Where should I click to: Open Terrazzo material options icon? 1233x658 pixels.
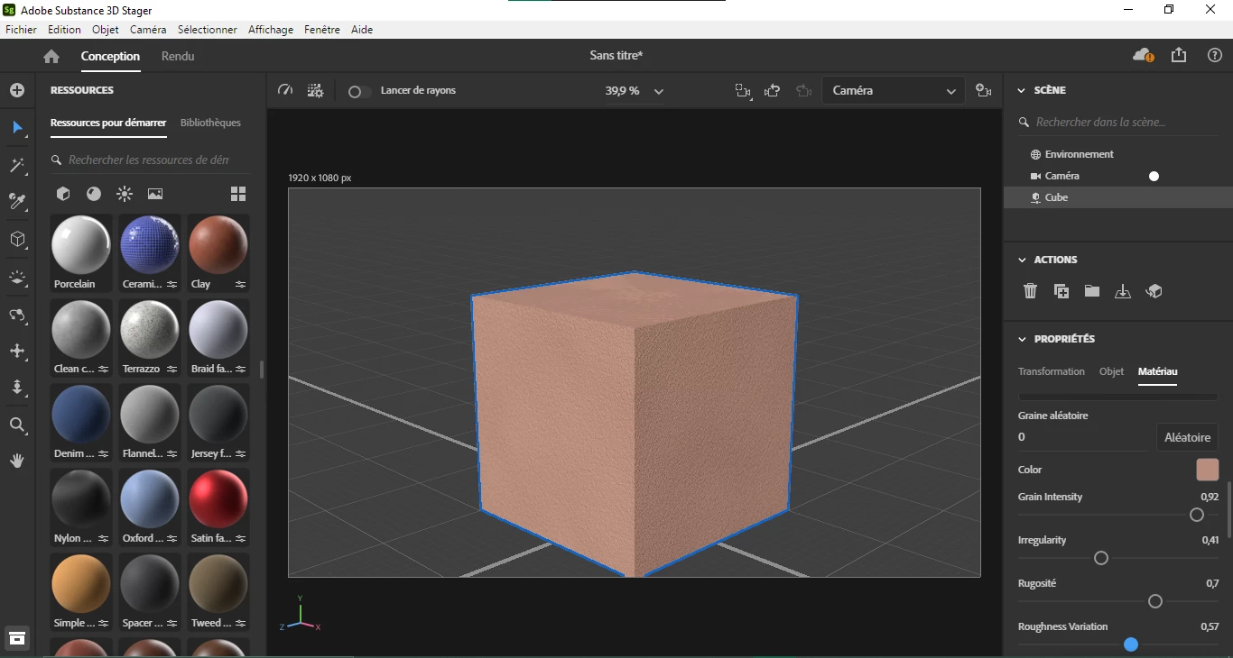click(172, 370)
